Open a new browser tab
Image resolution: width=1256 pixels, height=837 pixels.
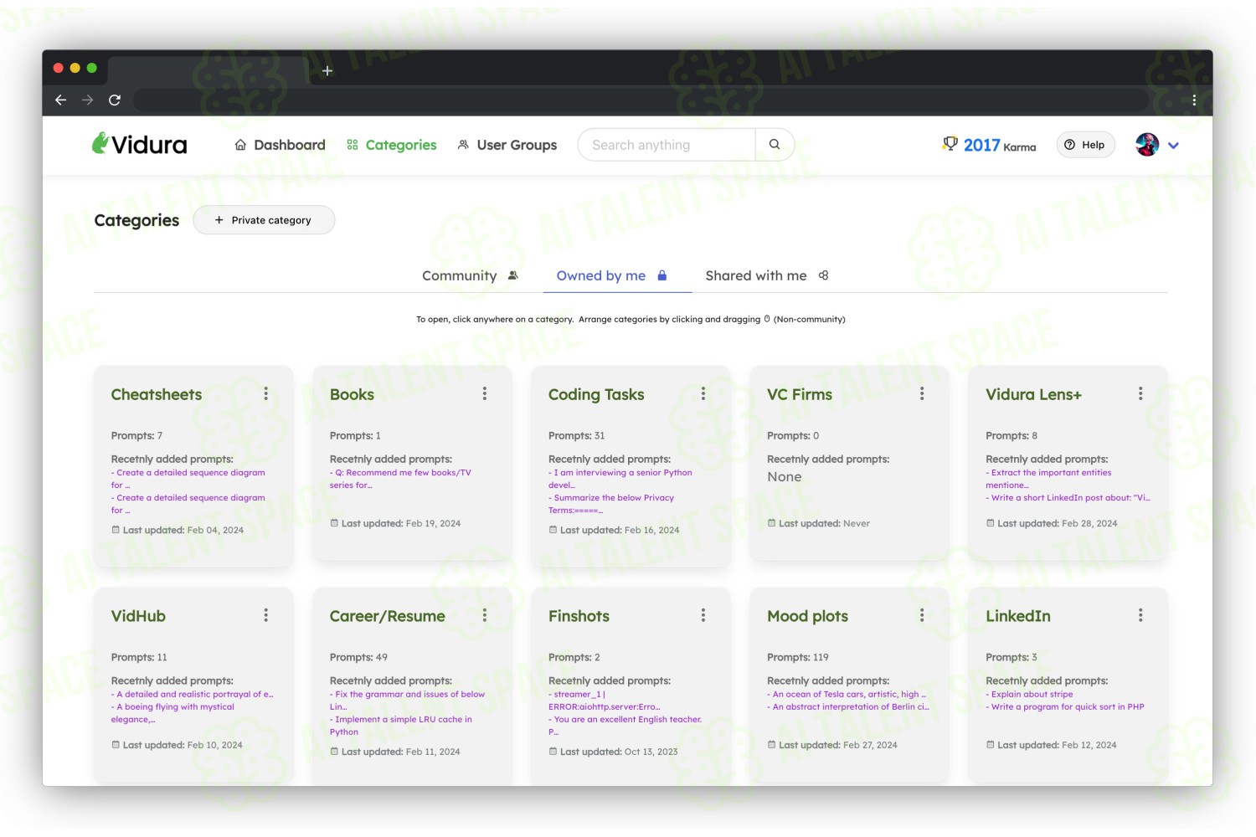click(327, 71)
